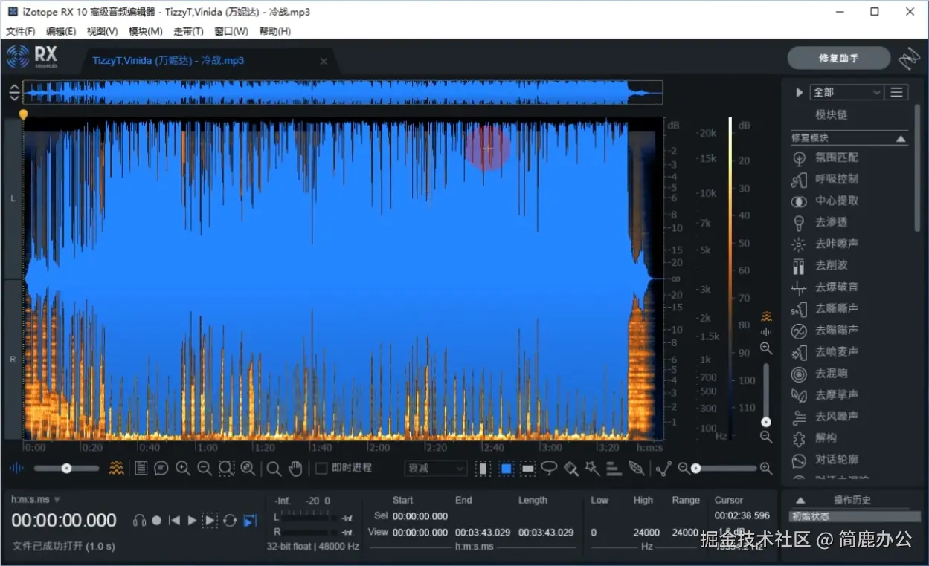Toggle the playhead follow button
The width and height of the screenshot is (929, 566).
coord(249,521)
